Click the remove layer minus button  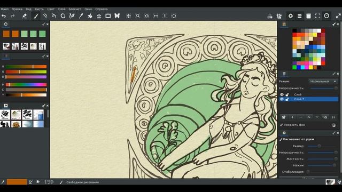pos(300,117)
